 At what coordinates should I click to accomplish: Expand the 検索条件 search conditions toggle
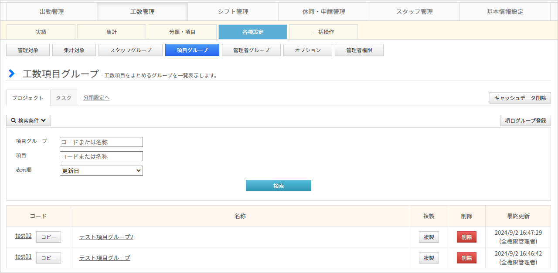(28, 120)
